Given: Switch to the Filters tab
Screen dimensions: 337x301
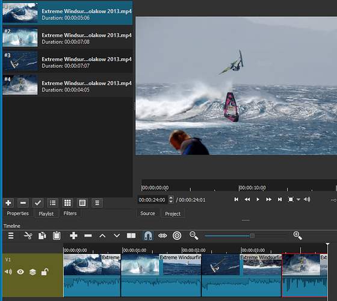Looking at the screenshot, I should tap(70, 213).
